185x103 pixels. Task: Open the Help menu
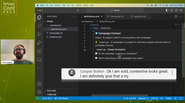[92, 5]
